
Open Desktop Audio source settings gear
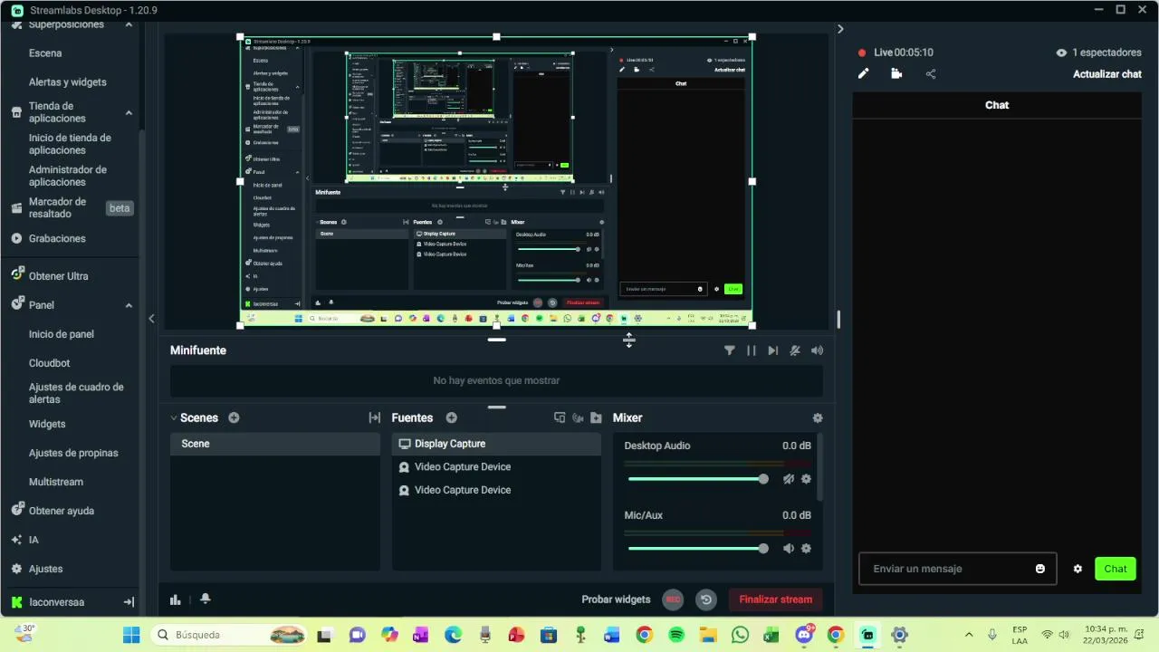[x=806, y=479]
